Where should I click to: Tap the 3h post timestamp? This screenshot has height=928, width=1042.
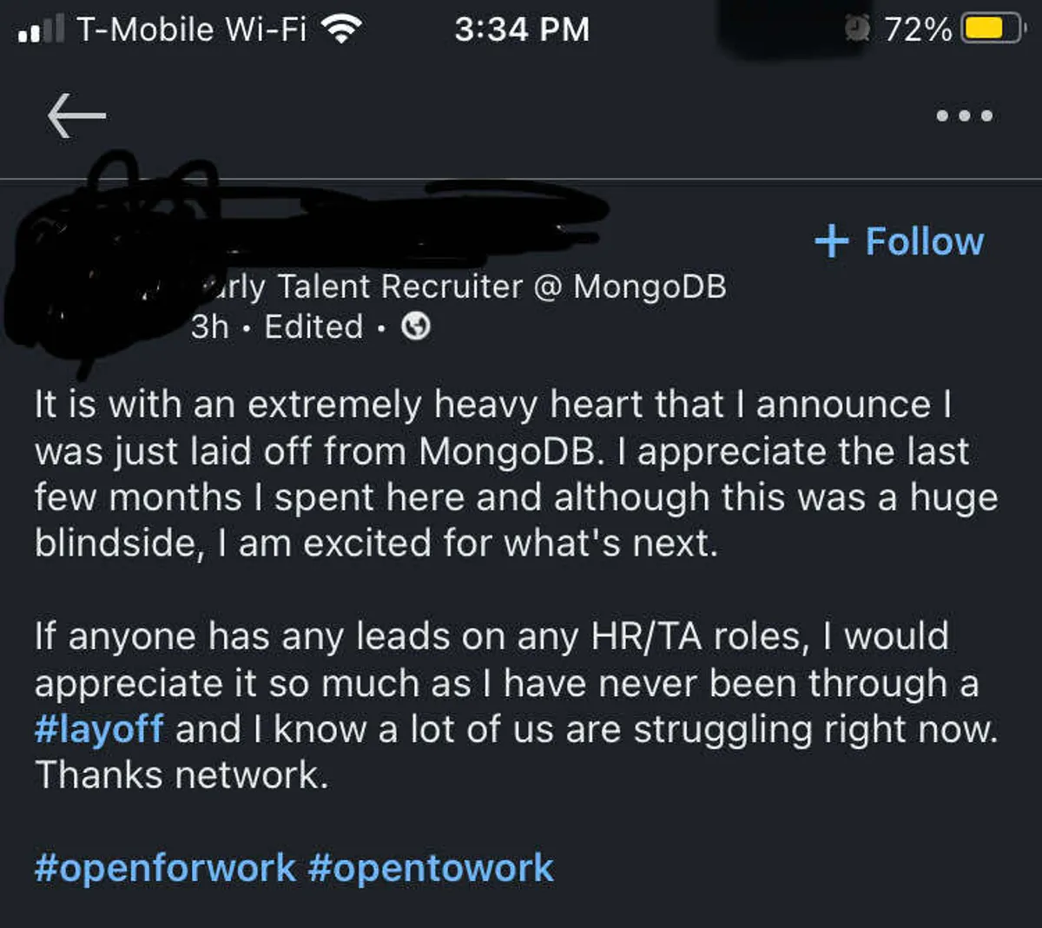click(x=210, y=327)
